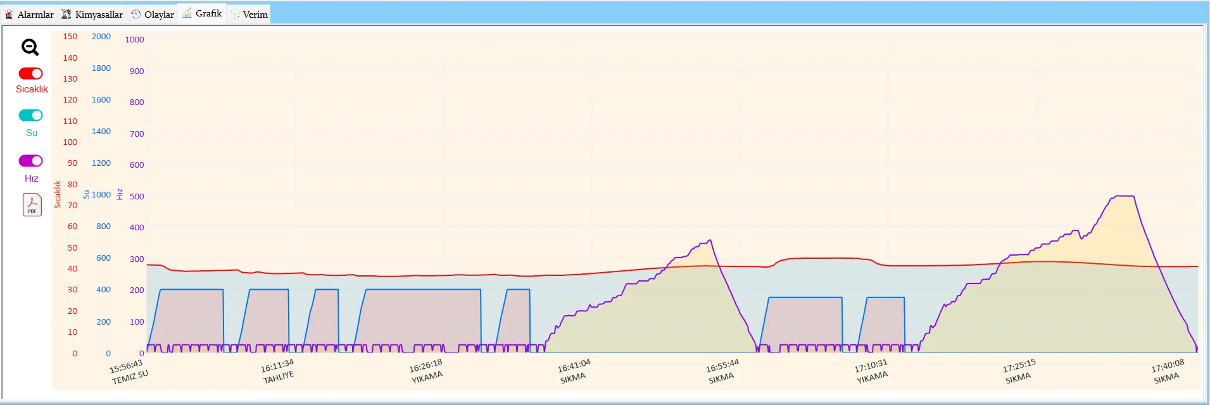Click the clock icon beside Olaylar
Image resolution: width=1210 pixels, height=405 pixels.
(x=135, y=14)
